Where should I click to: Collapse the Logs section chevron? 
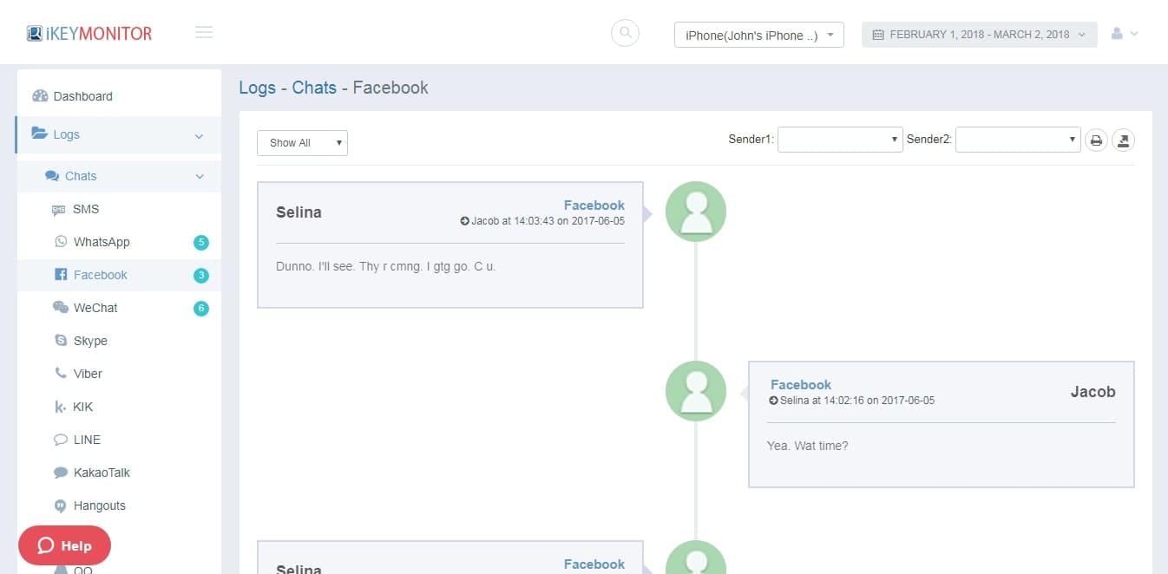[x=199, y=136]
